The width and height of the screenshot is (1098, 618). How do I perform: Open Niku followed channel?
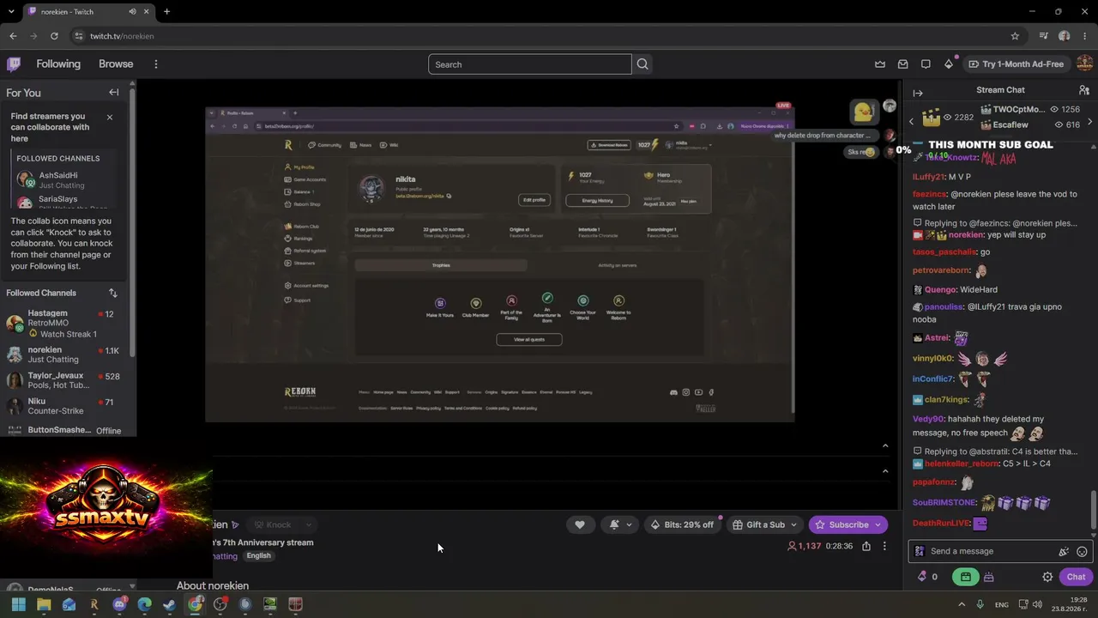(63, 406)
